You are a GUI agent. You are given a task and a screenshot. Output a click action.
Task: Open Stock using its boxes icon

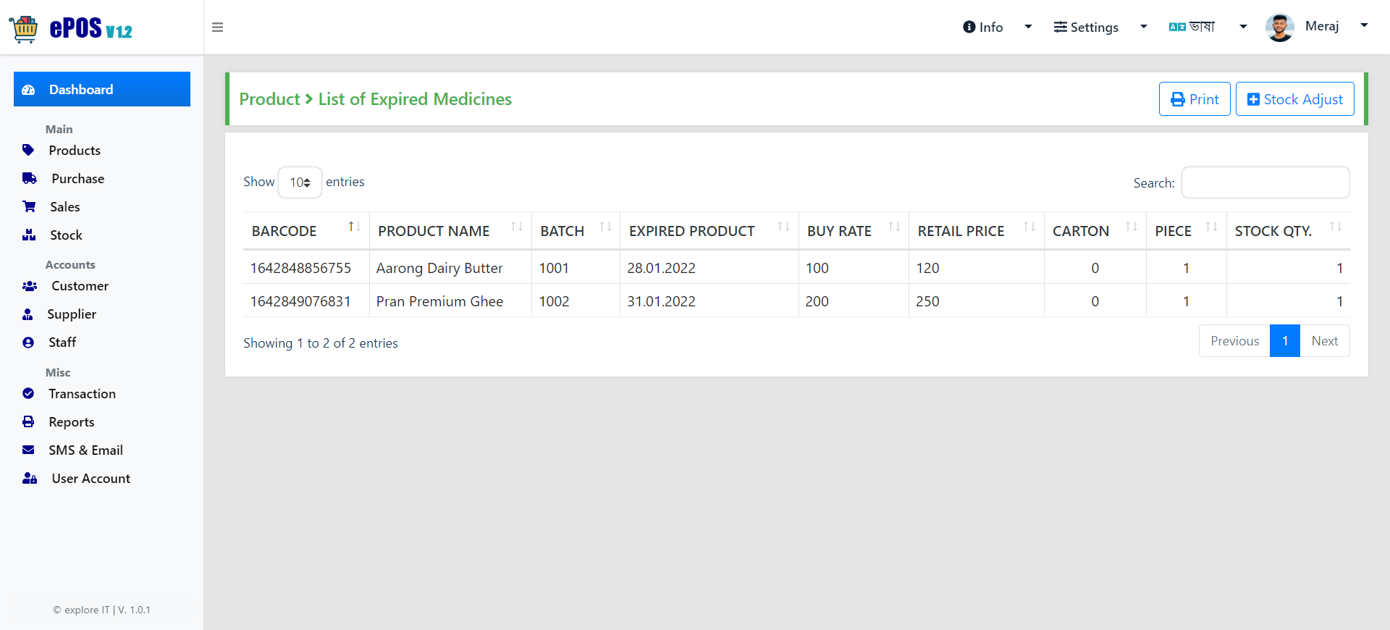pyautogui.click(x=29, y=235)
